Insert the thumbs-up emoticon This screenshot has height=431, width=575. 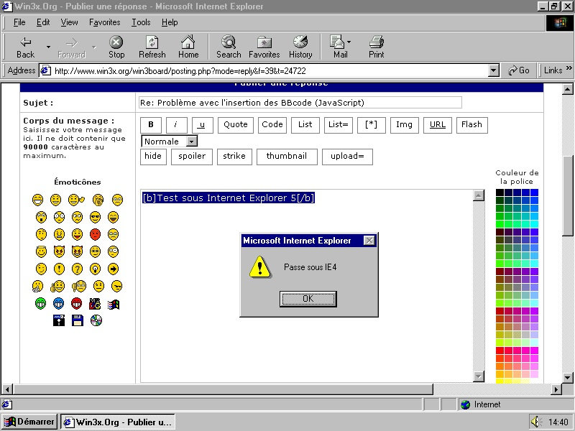57,287
